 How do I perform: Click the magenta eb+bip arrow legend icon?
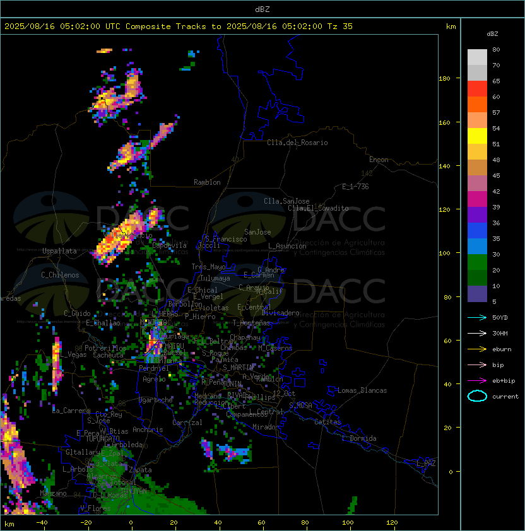coord(477,381)
